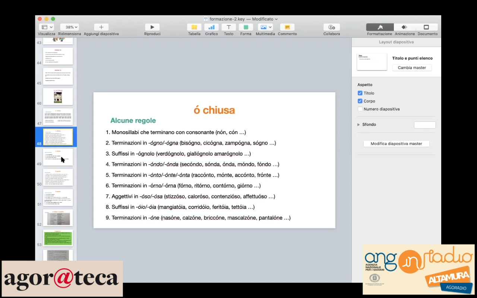Select the master layout thumbnail preview
The image size is (477, 298).
(372, 62)
